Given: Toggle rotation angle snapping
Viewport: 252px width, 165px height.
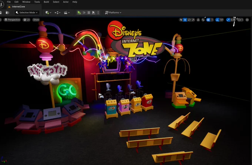Looking at the screenshot, I should click(x=217, y=20).
